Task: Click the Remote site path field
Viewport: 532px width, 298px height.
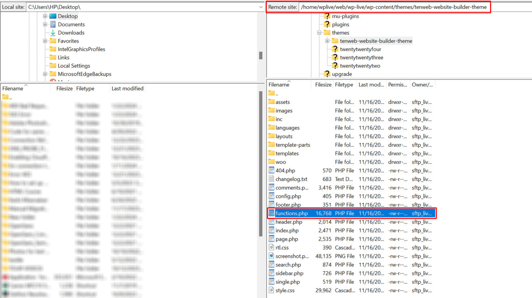Action: (x=394, y=7)
